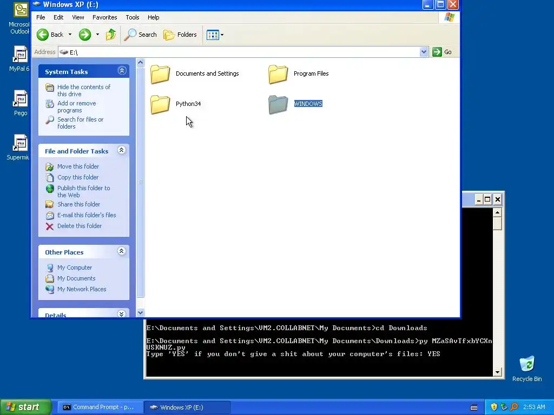
Task: Toggle the Folders pane button
Action: 180,35
